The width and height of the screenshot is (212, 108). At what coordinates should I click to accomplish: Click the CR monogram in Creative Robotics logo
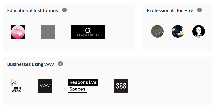tap(88, 30)
